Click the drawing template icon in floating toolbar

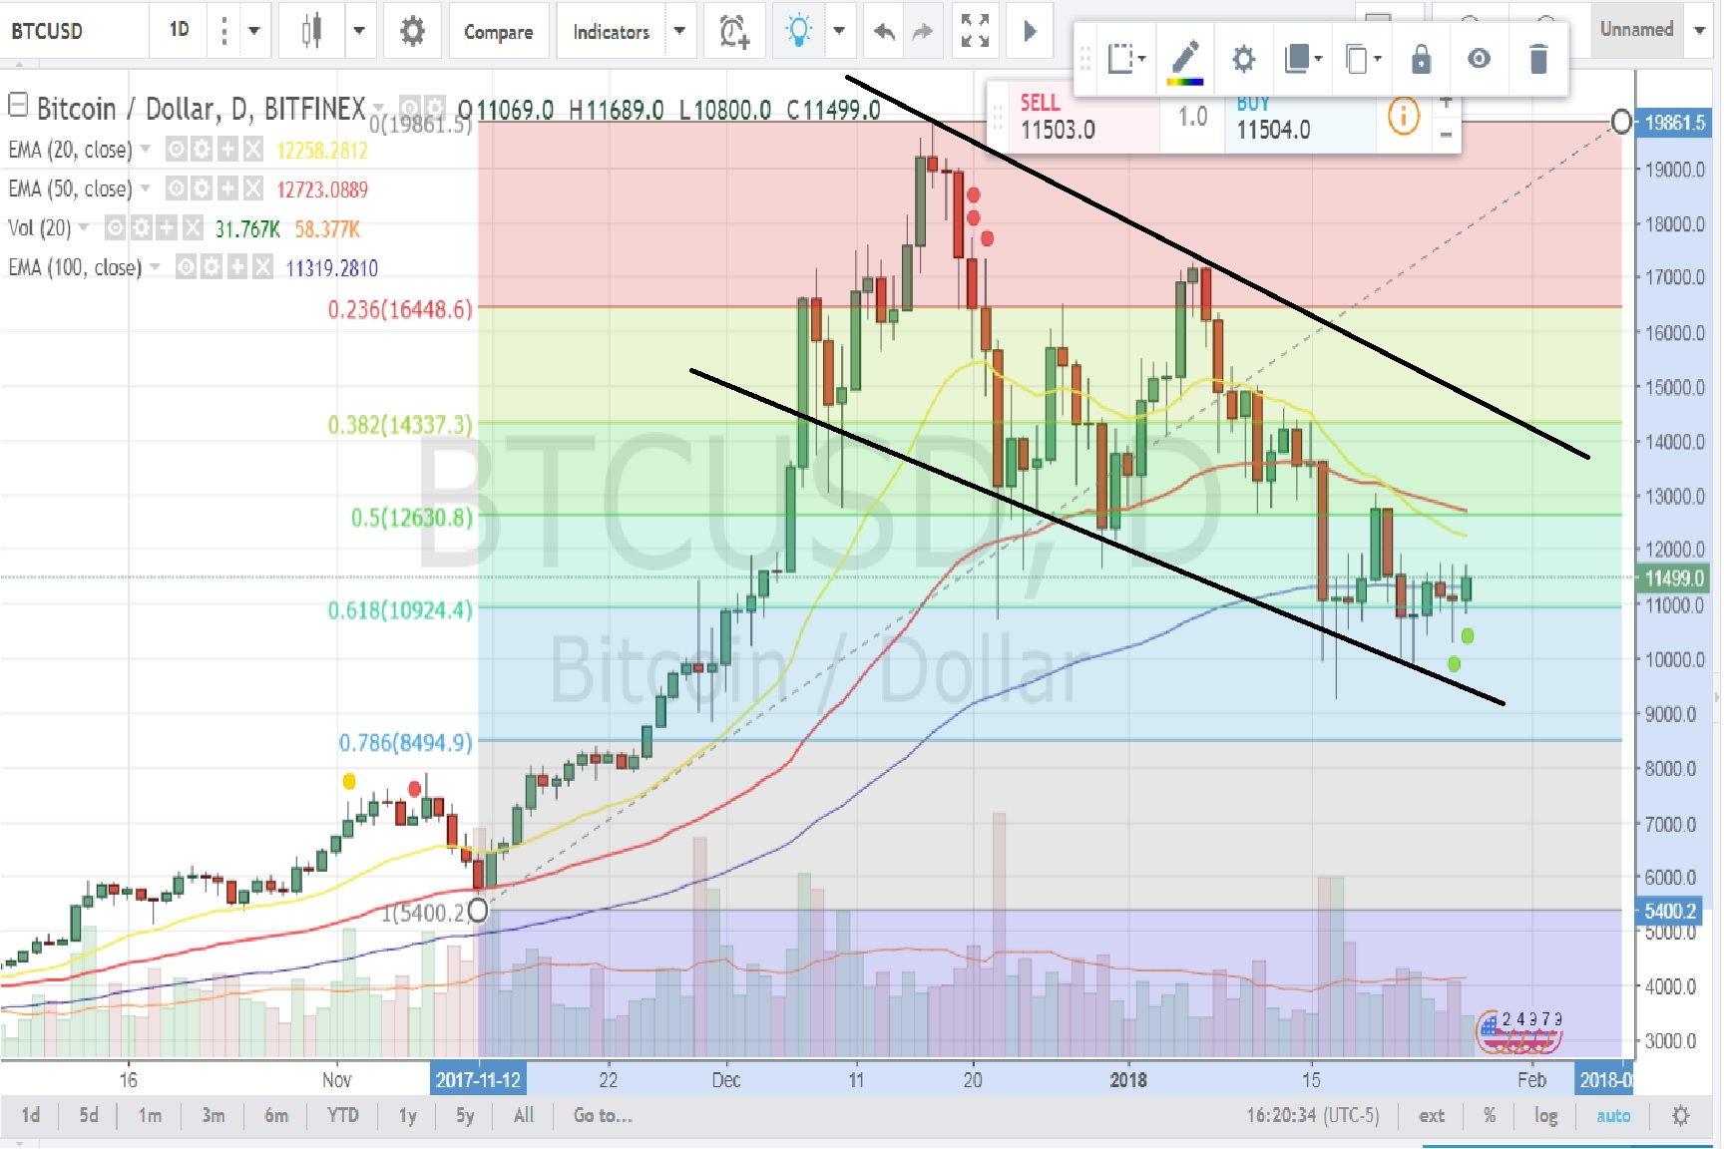pyautogui.click(x=1126, y=59)
